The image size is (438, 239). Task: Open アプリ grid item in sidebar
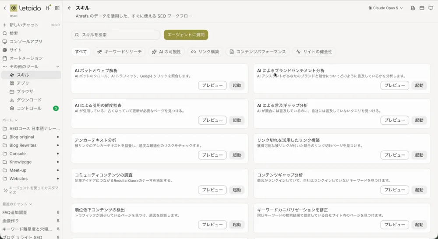click(31, 83)
